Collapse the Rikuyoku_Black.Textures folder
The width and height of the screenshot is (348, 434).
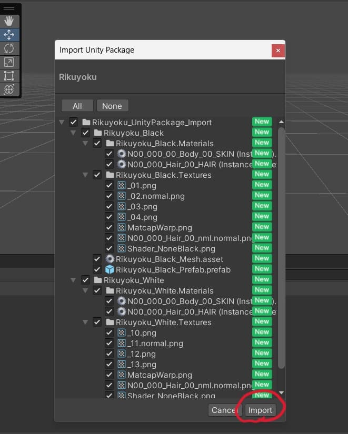pyautogui.click(x=85, y=175)
